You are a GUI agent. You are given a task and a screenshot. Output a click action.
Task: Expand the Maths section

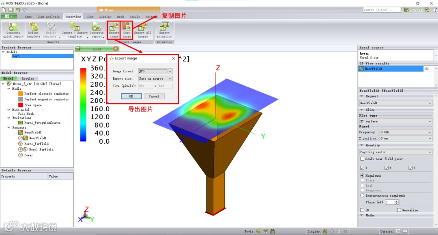pos(362,215)
